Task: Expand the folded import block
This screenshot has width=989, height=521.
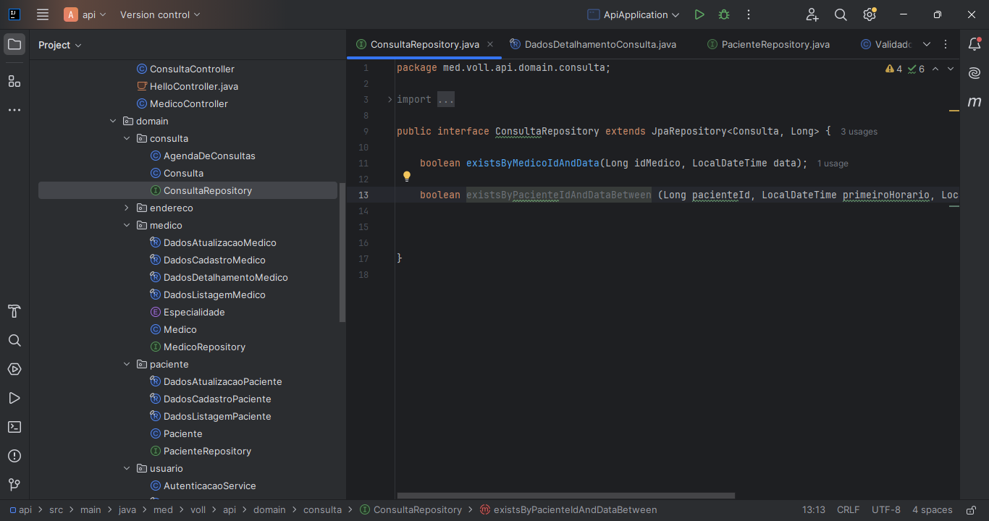Action: pyautogui.click(x=390, y=99)
